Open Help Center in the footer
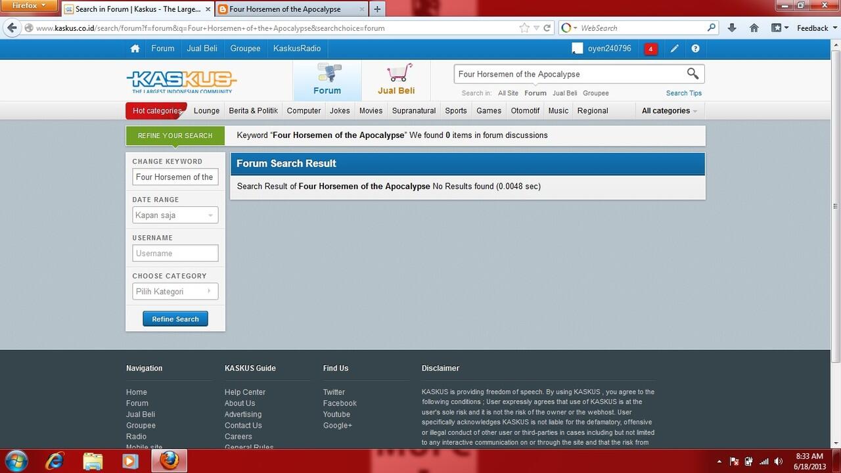 coord(245,392)
